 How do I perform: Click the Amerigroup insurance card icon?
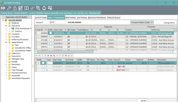tap(13, 29)
